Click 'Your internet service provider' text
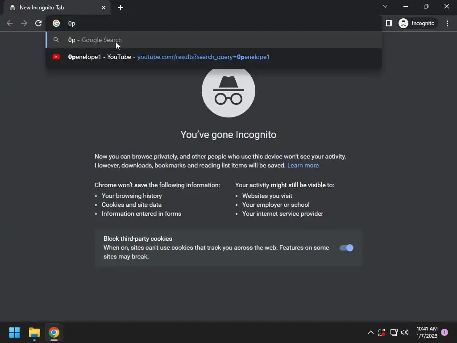457x343 pixels. (x=283, y=214)
